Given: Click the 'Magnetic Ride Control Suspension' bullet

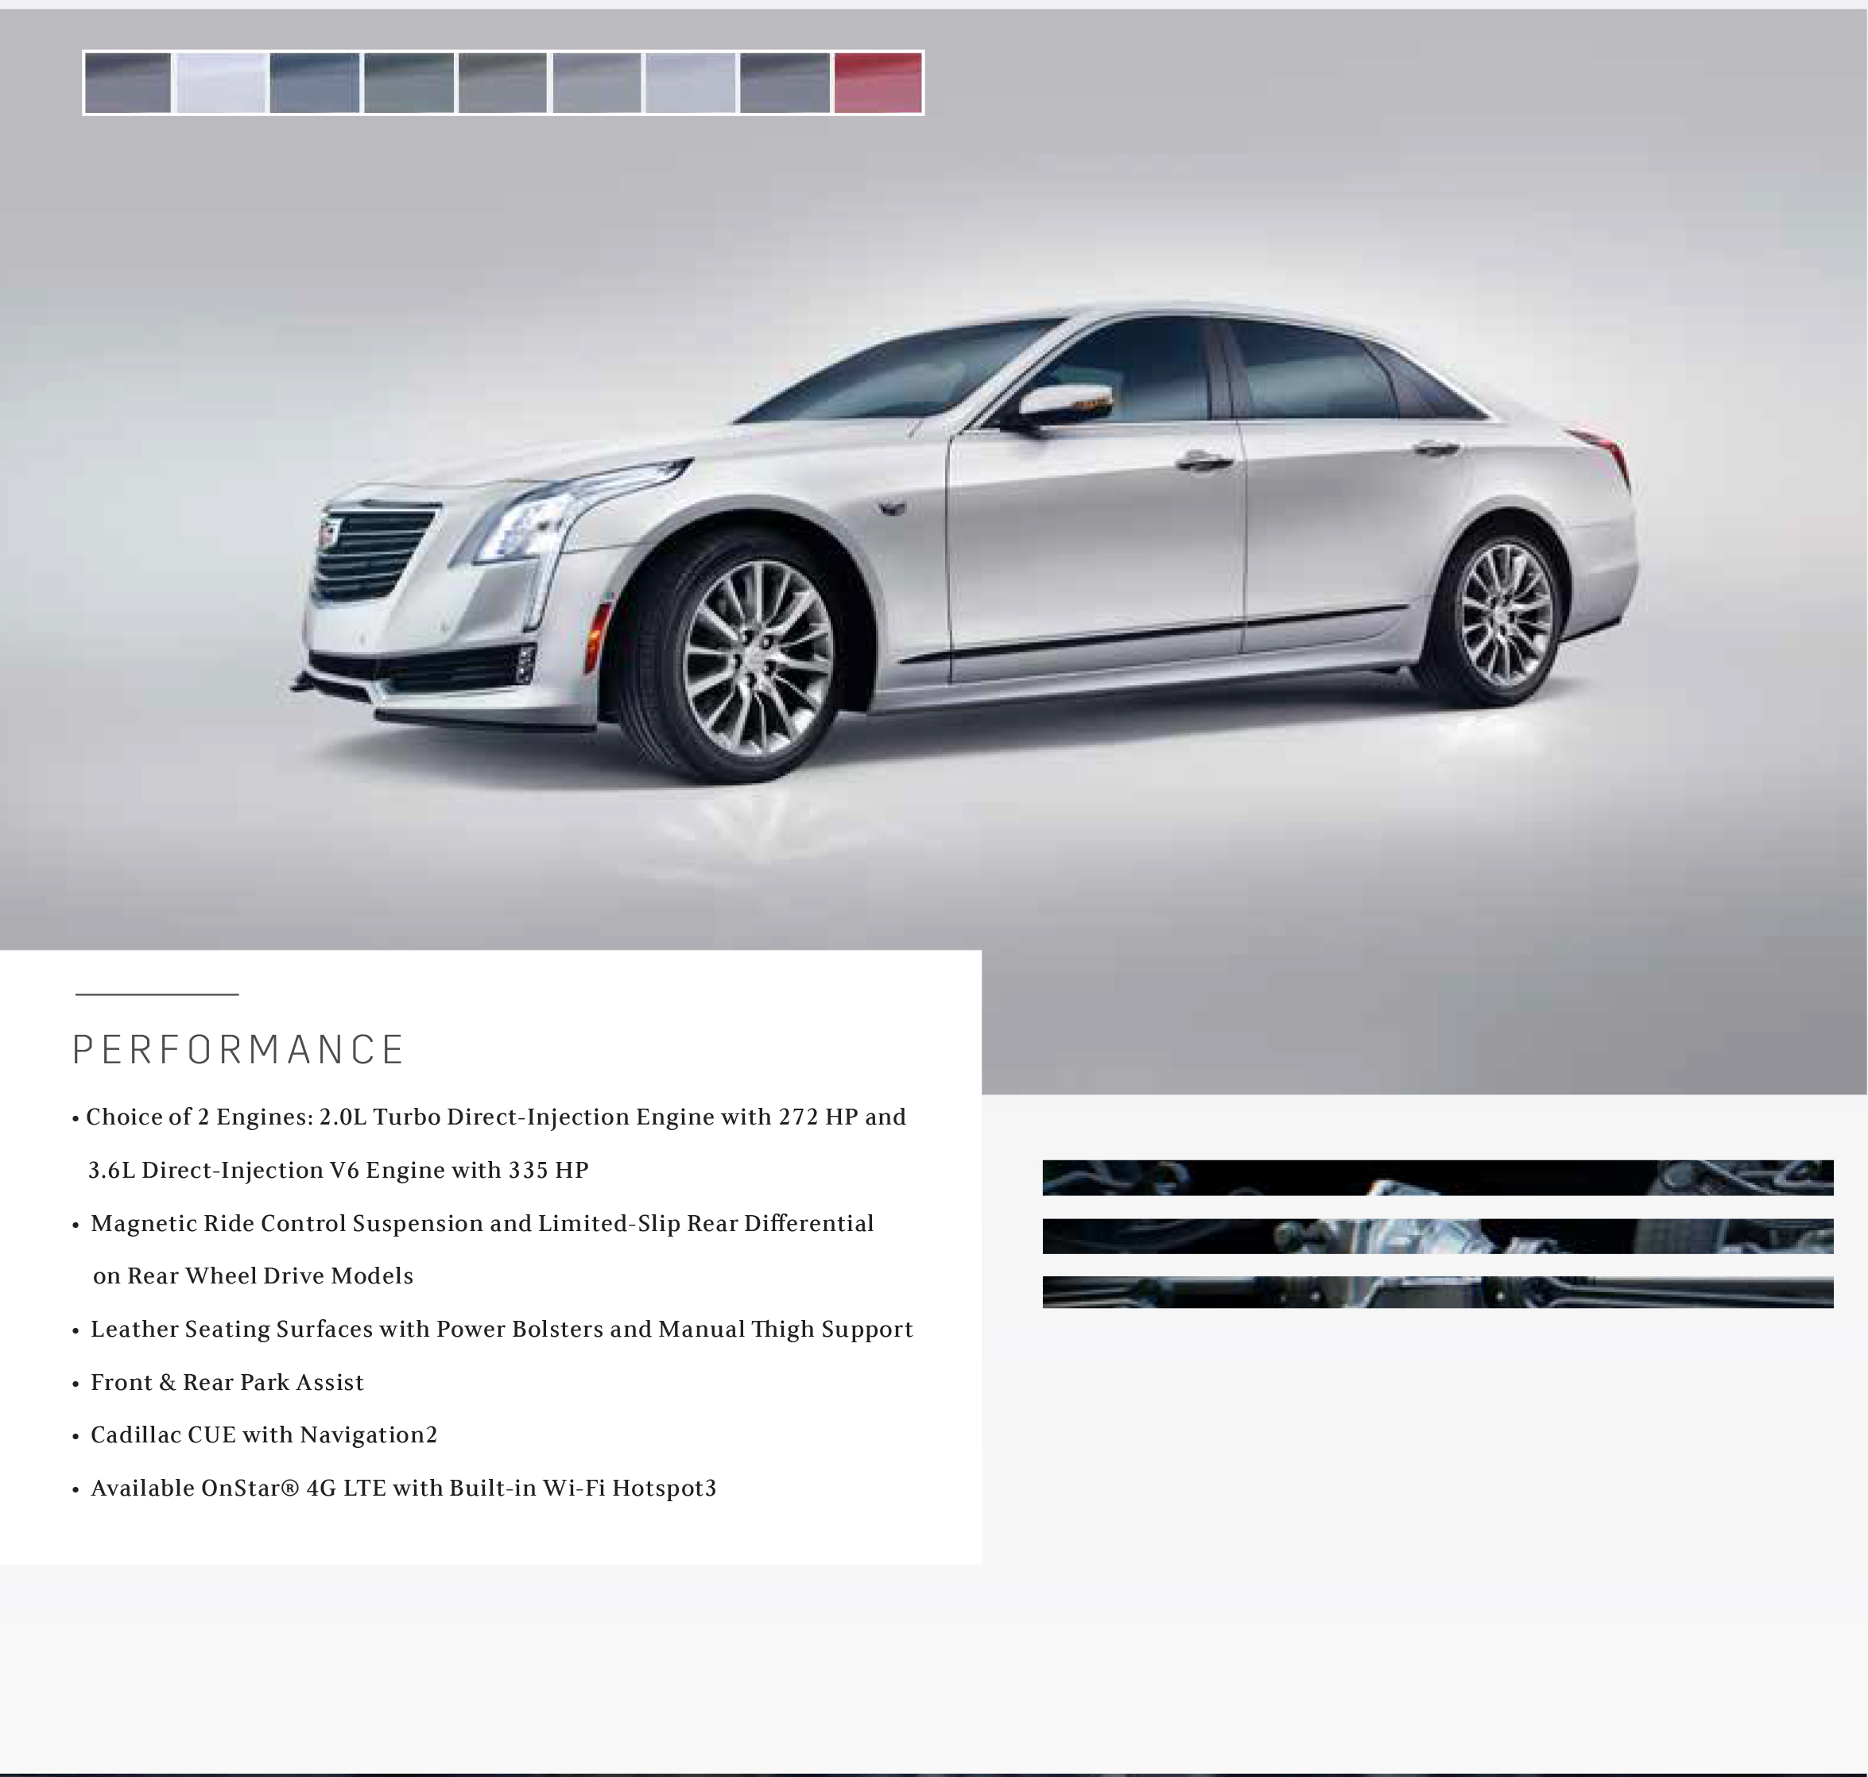Looking at the screenshot, I should click(x=474, y=1224).
